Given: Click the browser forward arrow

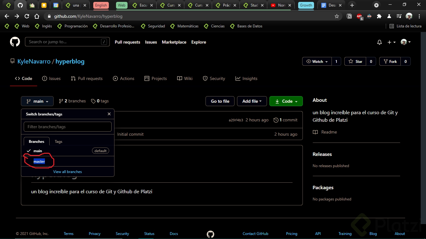Looking at the screenshot, I should coord(17,16).
